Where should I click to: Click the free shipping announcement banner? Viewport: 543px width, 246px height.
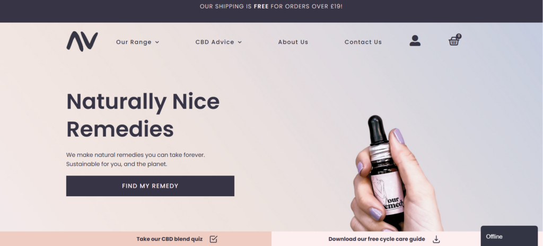[x=271, y=6]
